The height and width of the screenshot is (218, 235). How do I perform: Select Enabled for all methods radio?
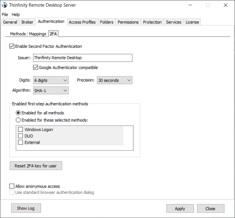tap(18, 113)
